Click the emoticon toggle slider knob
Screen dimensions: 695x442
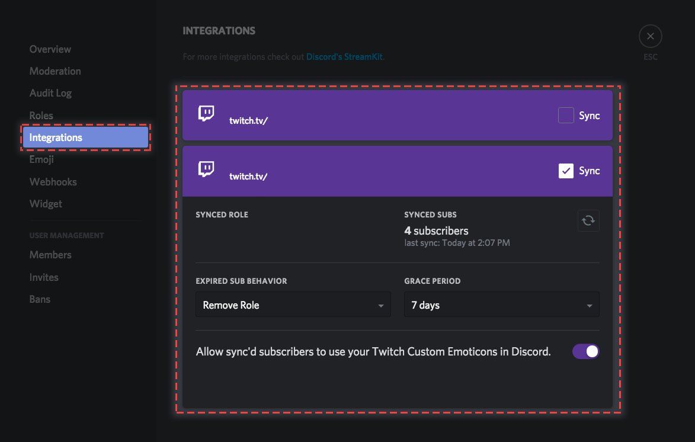591,351
